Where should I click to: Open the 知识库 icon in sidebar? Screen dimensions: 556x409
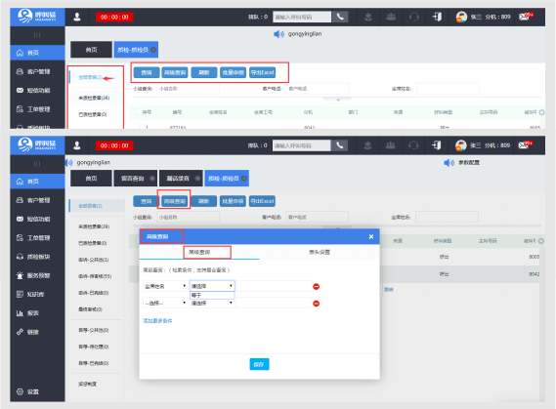pos(20,294)
